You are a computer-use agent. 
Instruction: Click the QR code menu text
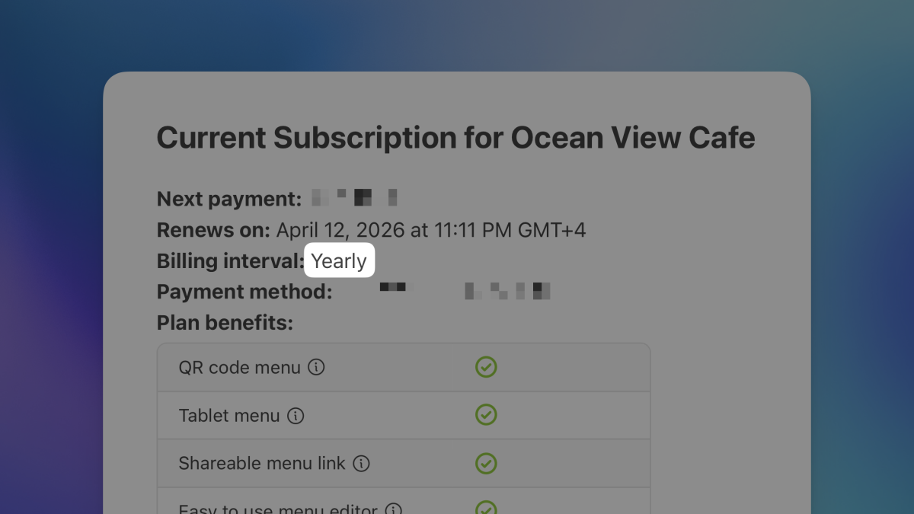tap(239, 368)
